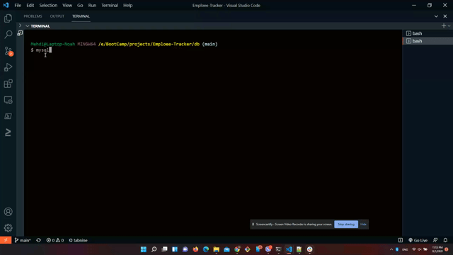Close the panel with the X button

[445, 16]
